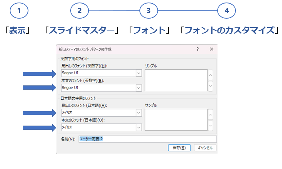The image size is (282, 169).
Task: Click the step 1 circle
Action: (19, 11)
